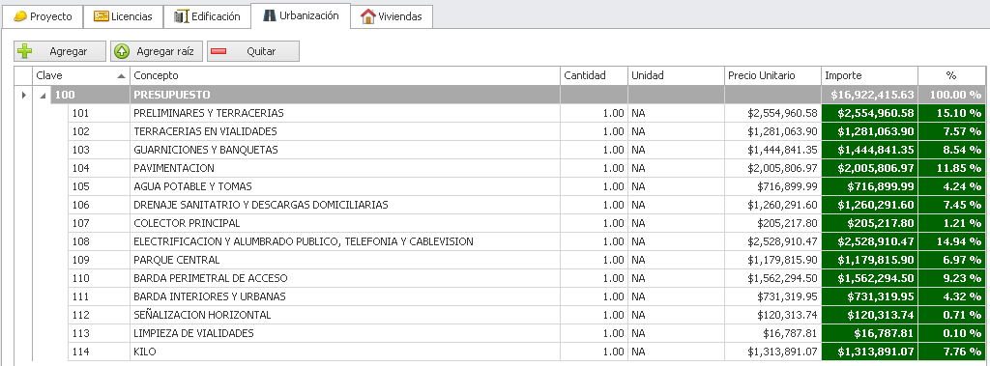The width and height of the screenshot is (990, 366).
Task: Select row BARDA PERIMETRAL DE ACCESO
Action: 527,278
